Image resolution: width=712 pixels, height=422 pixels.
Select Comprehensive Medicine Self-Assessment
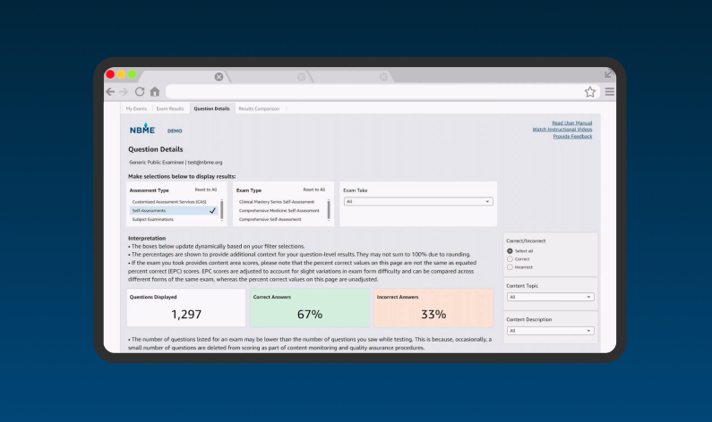coord(279,210)
